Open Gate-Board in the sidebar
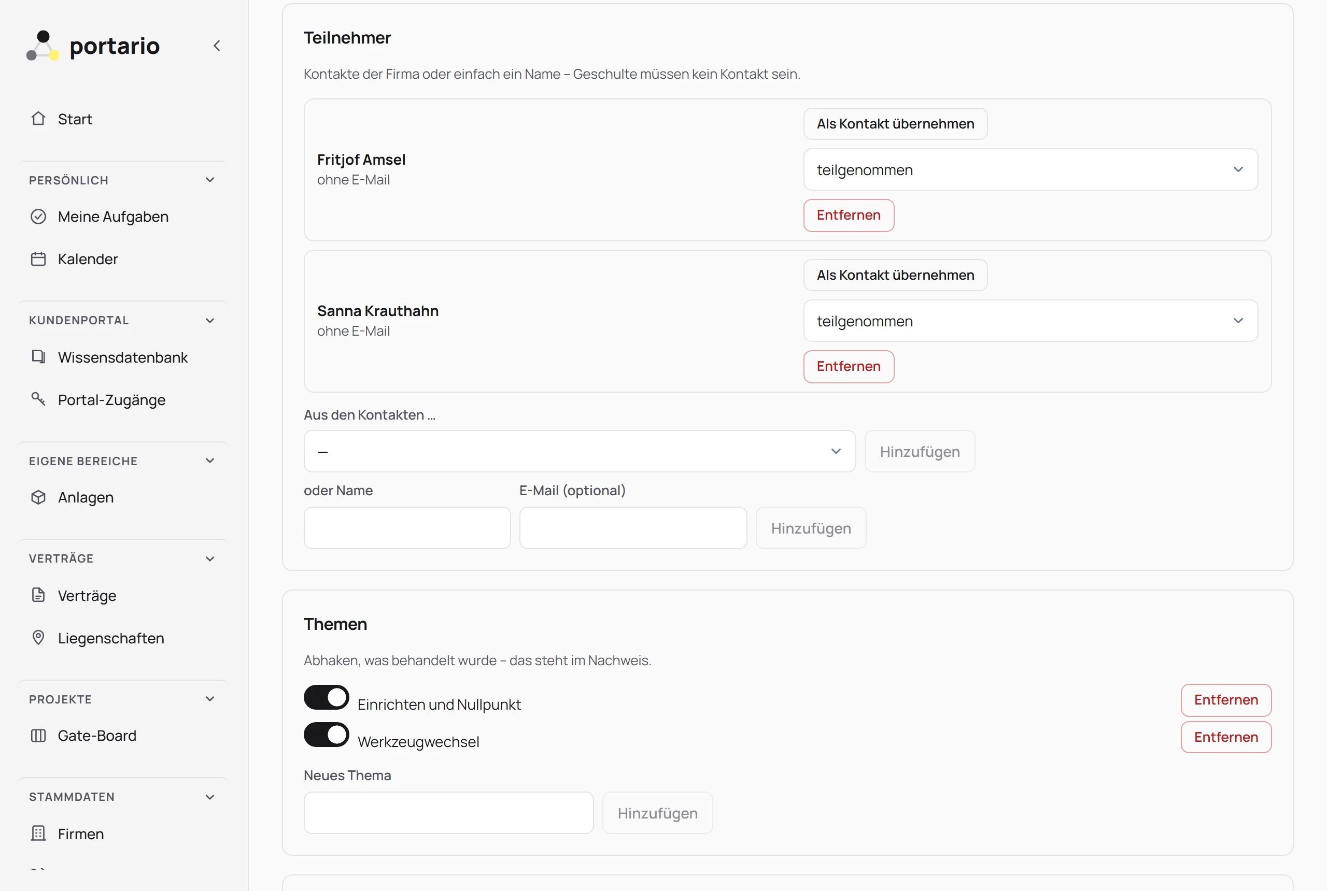Viewport: 1327px width, 891px height. [x=122, y=735]
